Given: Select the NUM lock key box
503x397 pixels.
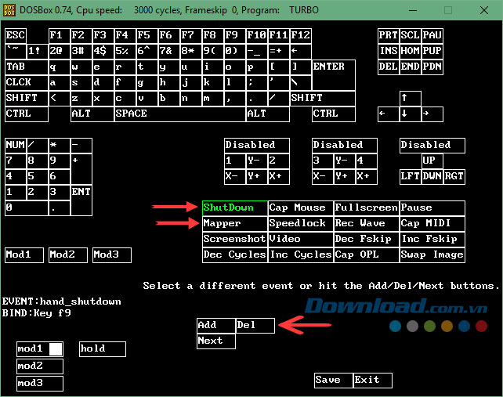Looking at the screenshot, I should click(16, 146).
